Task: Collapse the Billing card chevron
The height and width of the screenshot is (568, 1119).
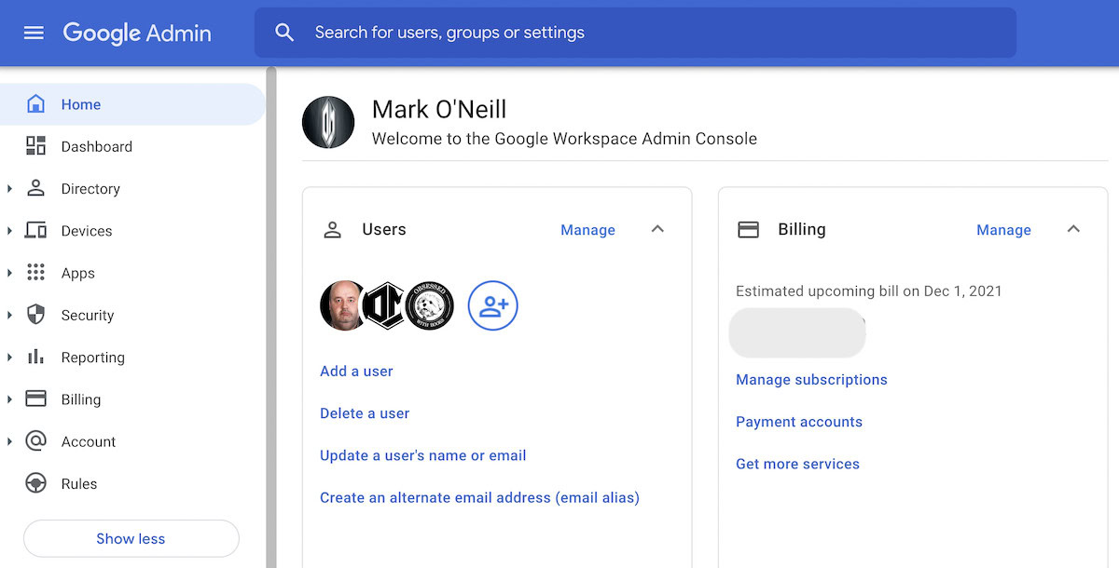Action: pos(1073,229)
